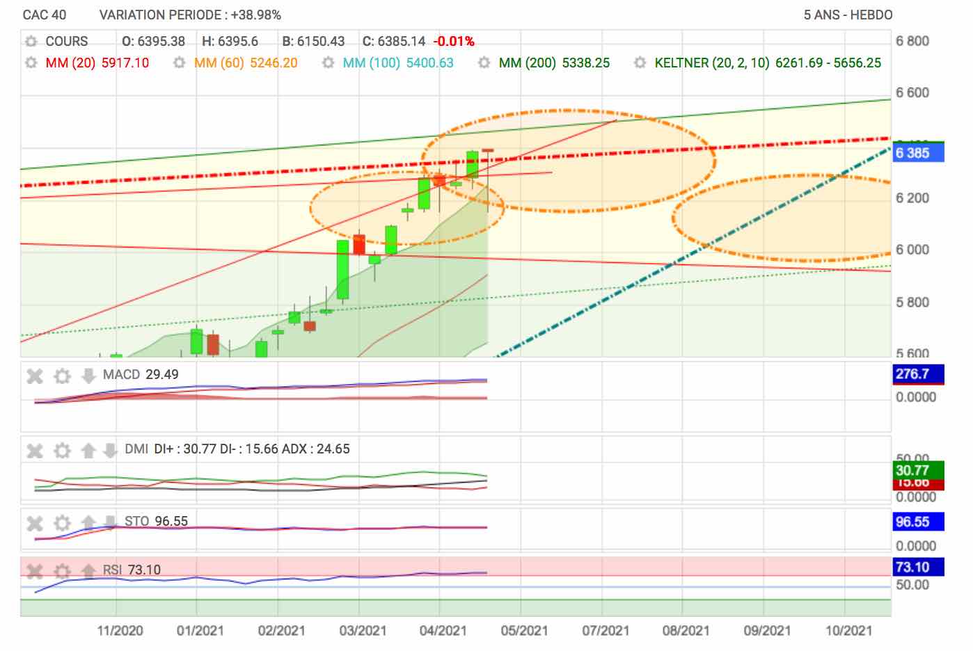
Task: Move DMI panel up with arrow
Action: click(x=88, y=451)
